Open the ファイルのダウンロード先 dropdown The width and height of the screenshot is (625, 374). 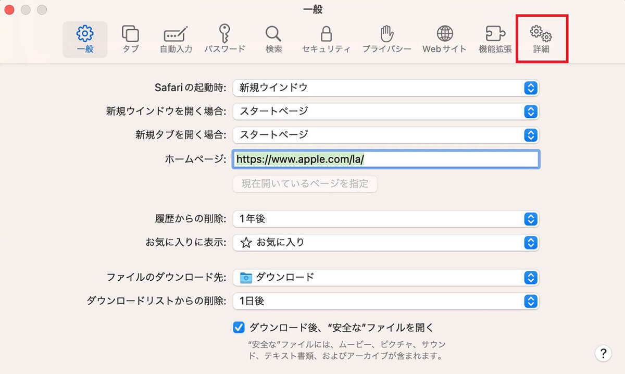click(x=386, y=277)
